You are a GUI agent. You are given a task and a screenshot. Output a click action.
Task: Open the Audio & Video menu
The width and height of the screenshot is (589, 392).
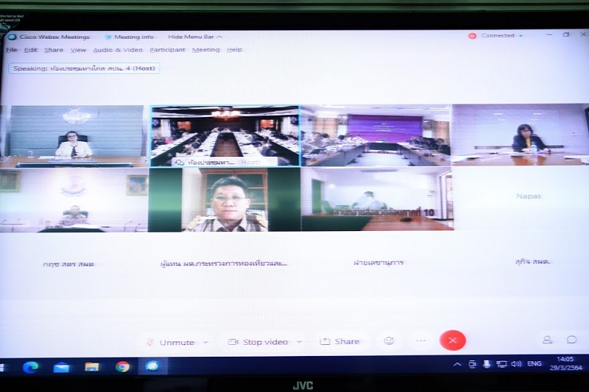(x=117, y=50)
